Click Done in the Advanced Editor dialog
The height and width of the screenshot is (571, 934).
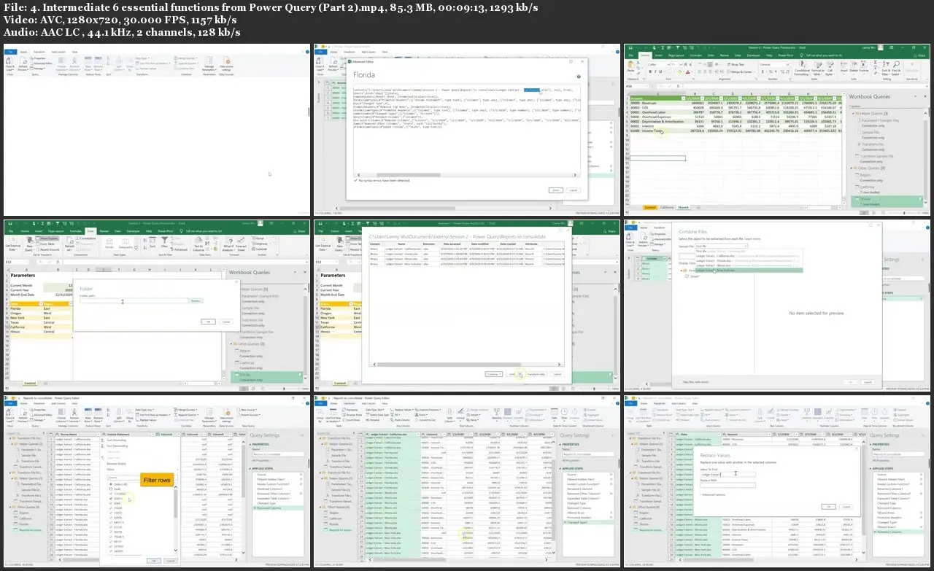(x=555, y=190)
